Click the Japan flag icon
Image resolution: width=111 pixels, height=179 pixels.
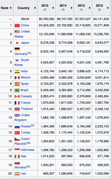click(17, 43)
